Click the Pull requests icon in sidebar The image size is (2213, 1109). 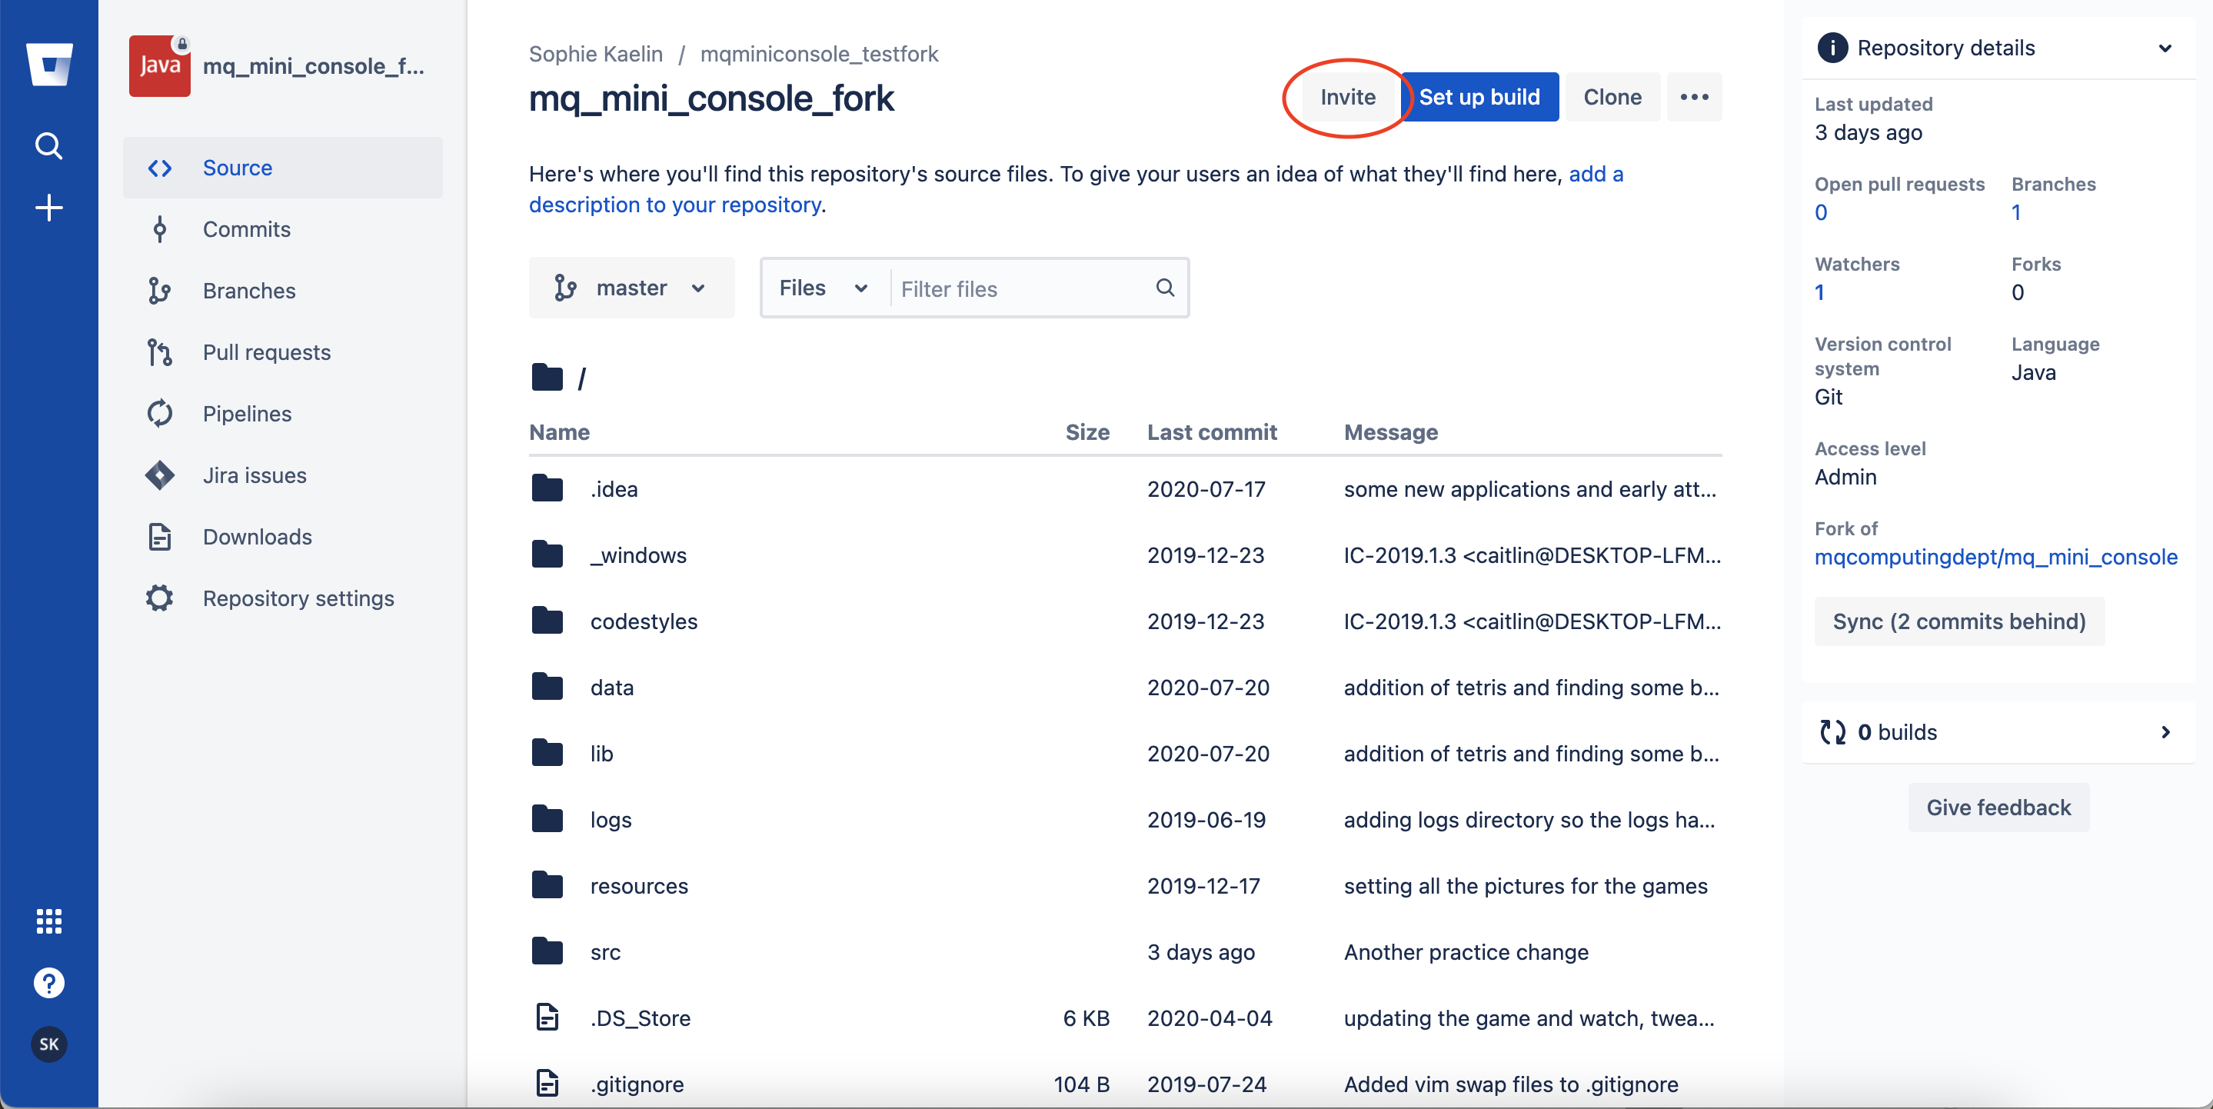point(160,351)
